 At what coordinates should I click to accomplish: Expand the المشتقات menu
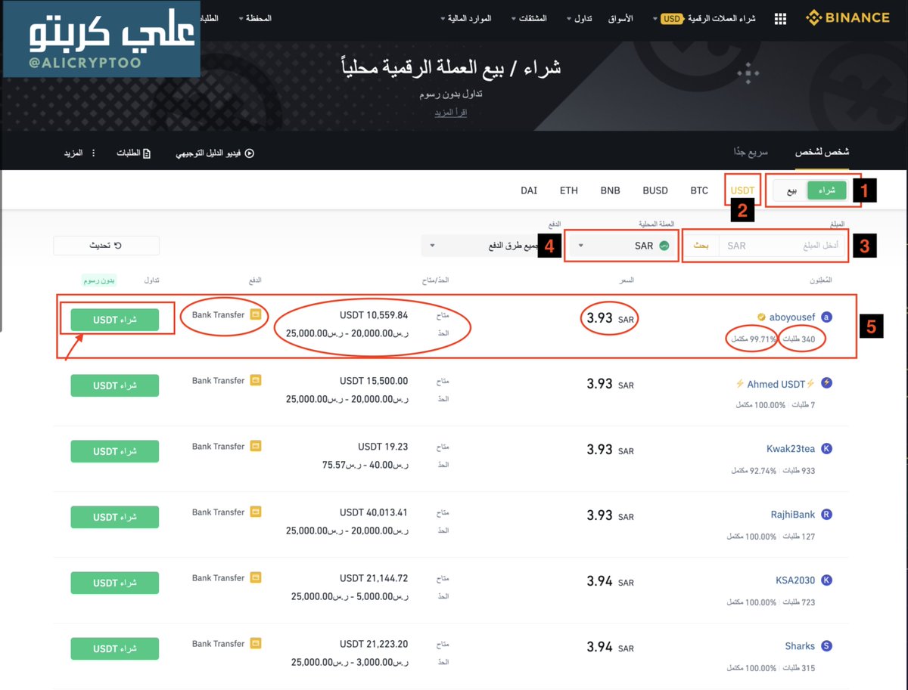530,18
